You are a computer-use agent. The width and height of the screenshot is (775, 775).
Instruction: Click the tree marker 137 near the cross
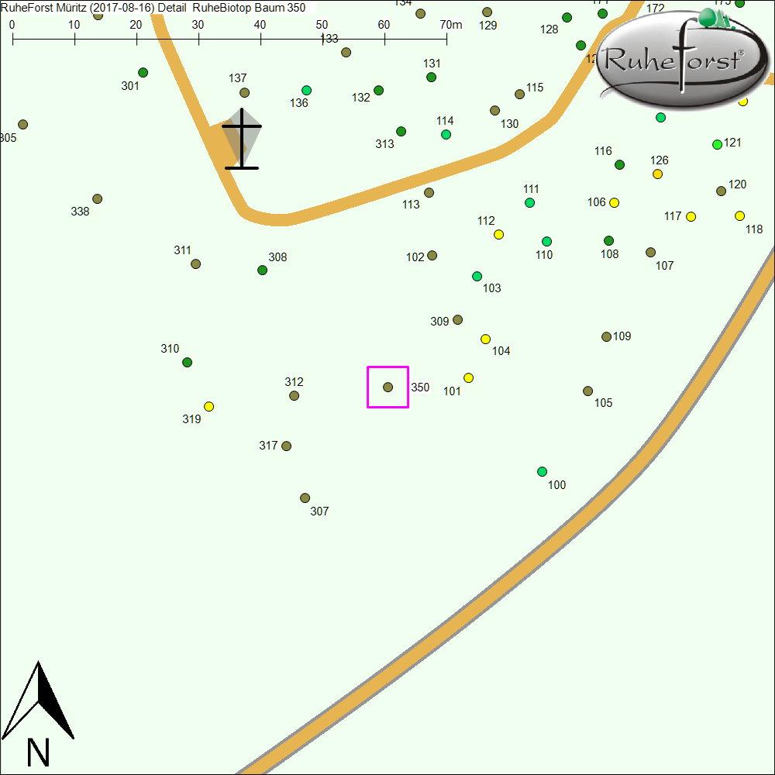point(244,93)
